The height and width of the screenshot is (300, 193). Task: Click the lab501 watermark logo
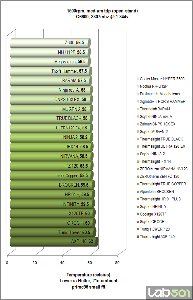[x=169, y=293]
